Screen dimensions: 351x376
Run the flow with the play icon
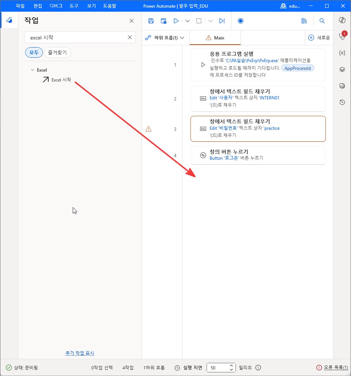(x=176, y=21)
